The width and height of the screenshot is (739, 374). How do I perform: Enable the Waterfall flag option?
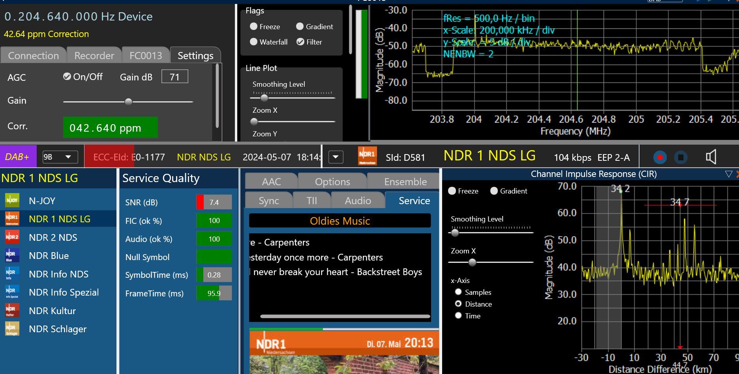(x=253, y=42)
